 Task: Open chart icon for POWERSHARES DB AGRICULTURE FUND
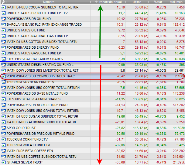[x=3, y=105]
